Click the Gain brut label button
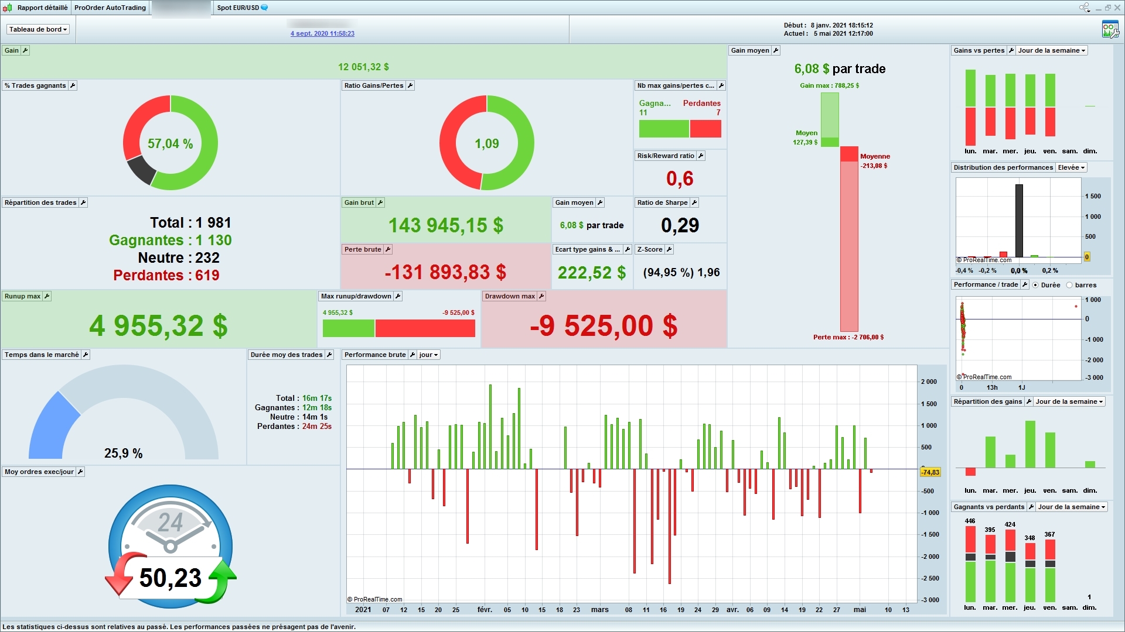The image size is (1125, 632). click(x=359, y=202)
